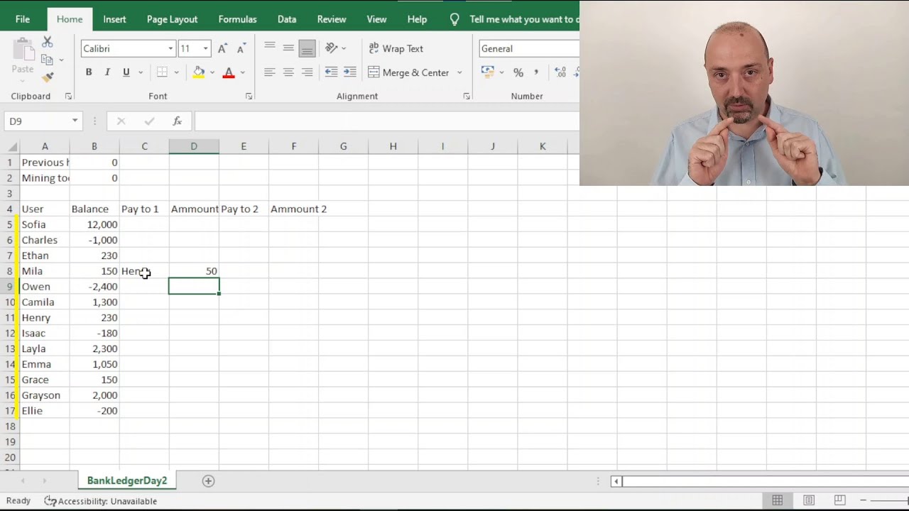This screenshot has height=511, width=909.
Task: Expand the Alignment dialog launcher
Action: pyautogui.click(x=467, y=97)
